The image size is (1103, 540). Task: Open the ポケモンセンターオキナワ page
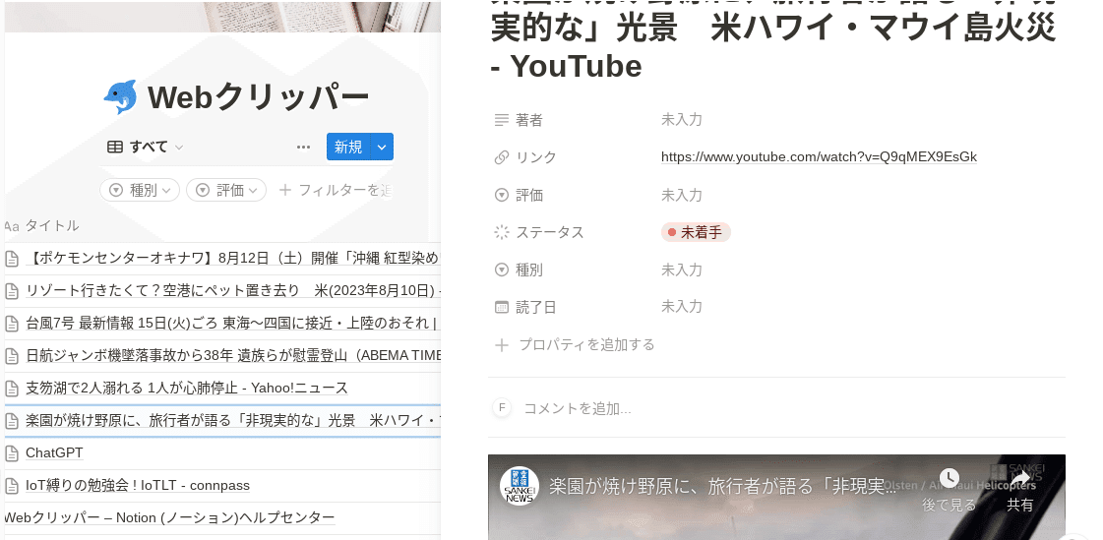tap(233, 258)
